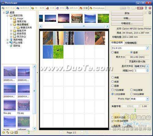Click the expand-arrows icon next to Page 1/1
The image size is (153, 136).
coord(87,132)
